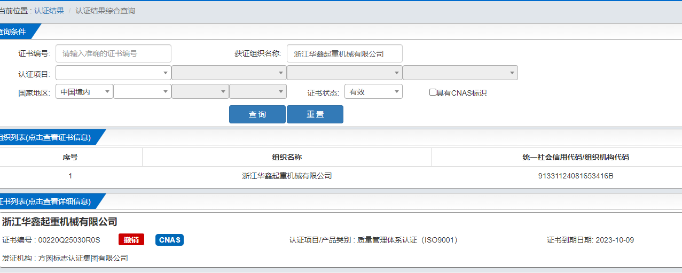Click the 质量管理体系认证 (ISO9001) text
682x273 pixels.
click(407, 240)
